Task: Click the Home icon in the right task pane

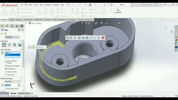Action: pos(176,27)
